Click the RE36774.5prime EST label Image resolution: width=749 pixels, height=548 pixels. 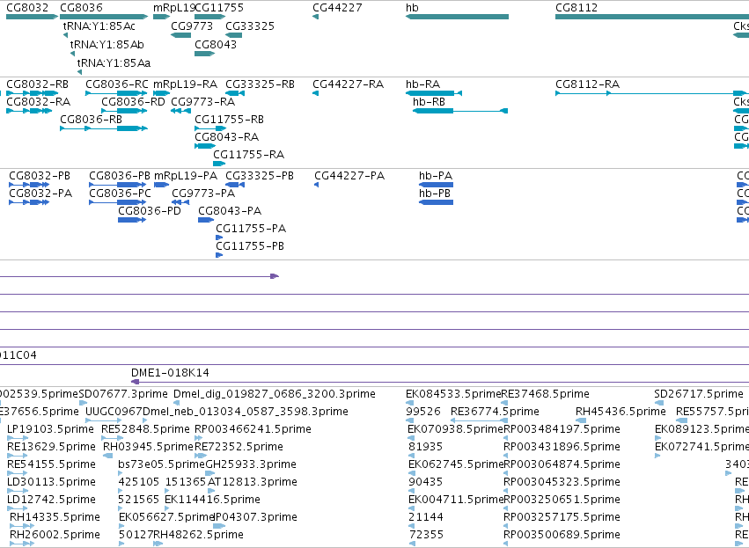point(495,412)
